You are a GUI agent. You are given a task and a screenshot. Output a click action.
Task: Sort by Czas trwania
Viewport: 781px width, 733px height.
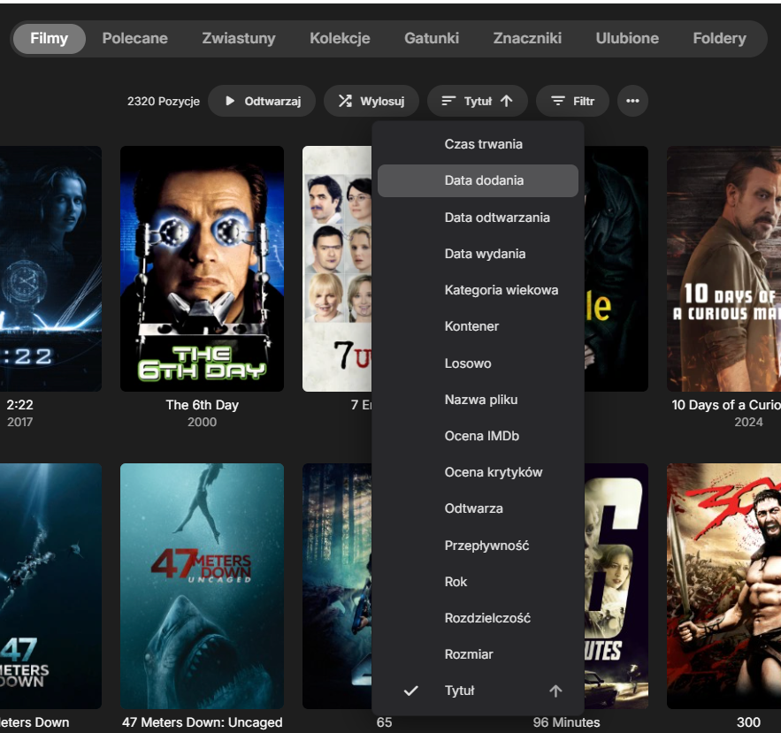(479, 144)
